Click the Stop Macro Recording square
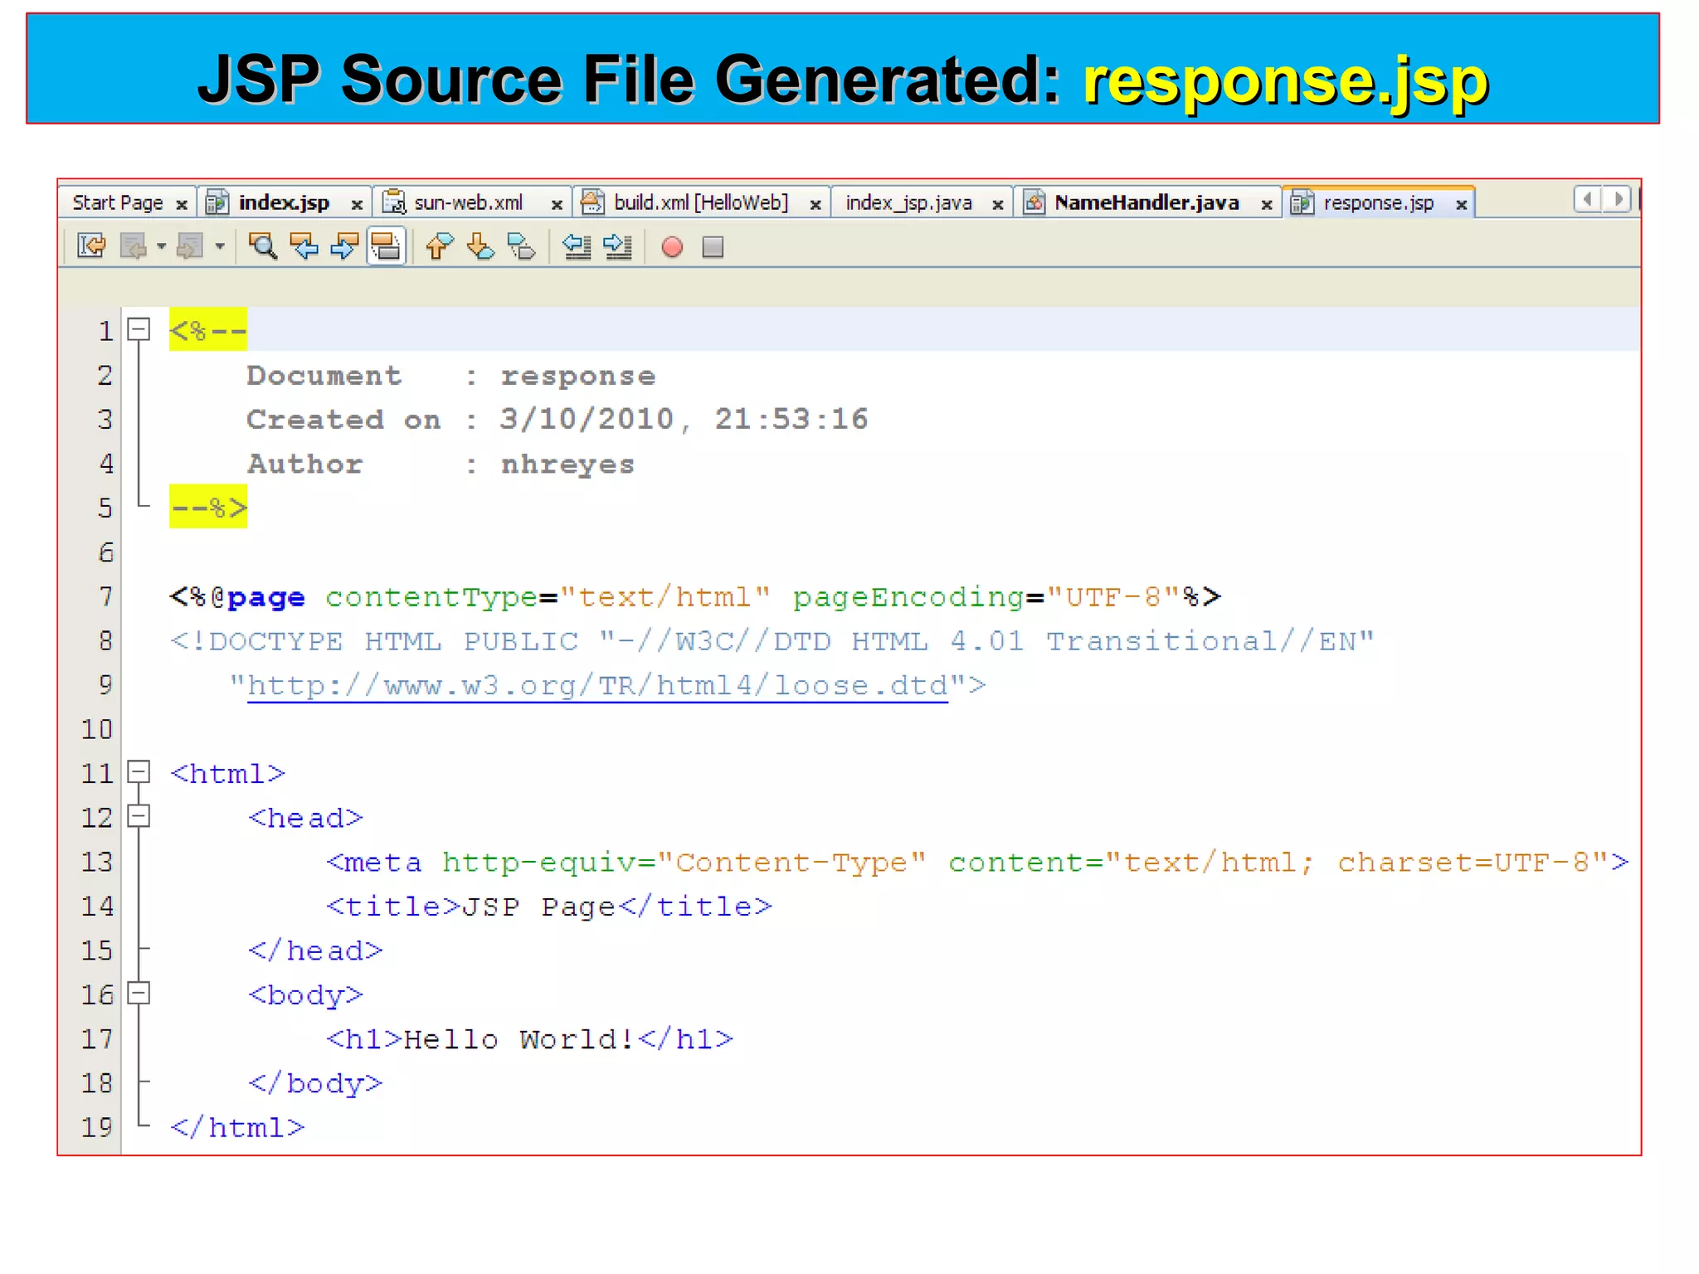The height and width of the screenshot is (1274, 1699). [x=713, y=247]
